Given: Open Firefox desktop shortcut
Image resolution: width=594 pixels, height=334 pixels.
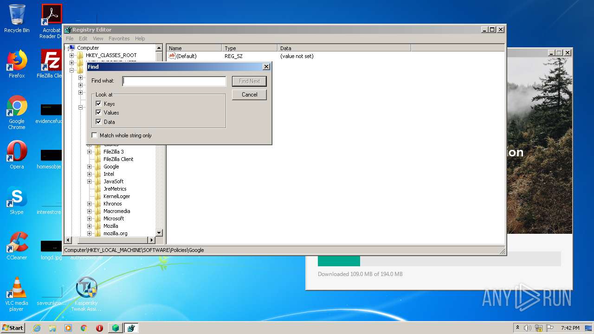Looking at the screenshot, I should pos(17,64).
